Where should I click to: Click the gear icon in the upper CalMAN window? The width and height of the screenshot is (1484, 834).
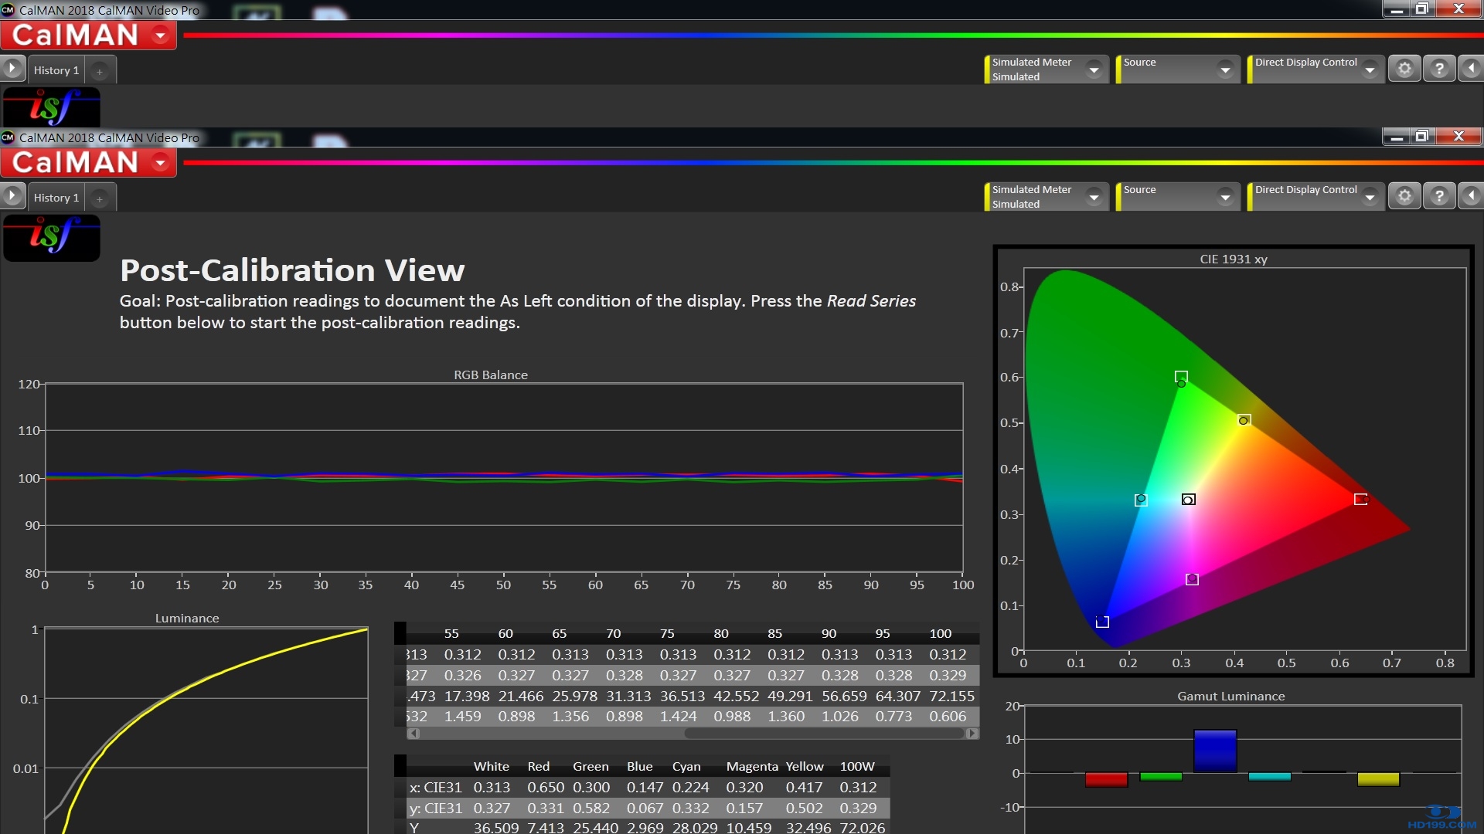coord(1404,69)
